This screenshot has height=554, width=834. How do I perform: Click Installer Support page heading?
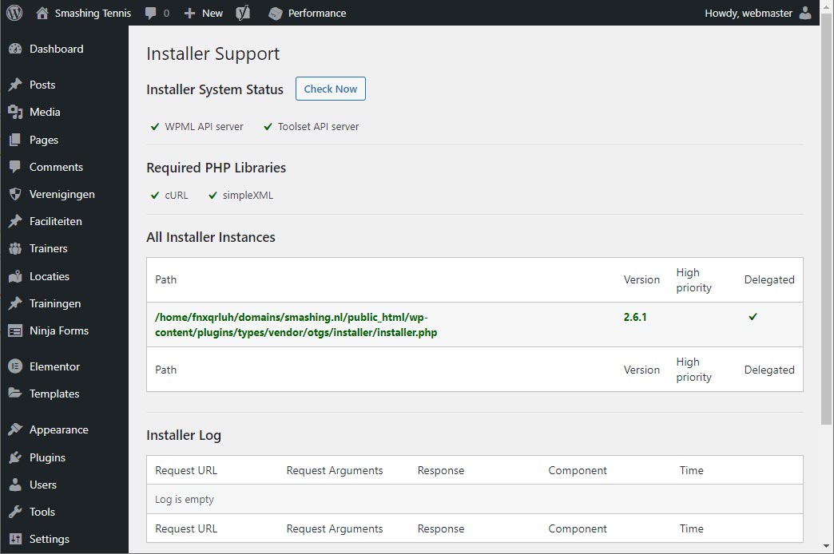coord(212,53)
